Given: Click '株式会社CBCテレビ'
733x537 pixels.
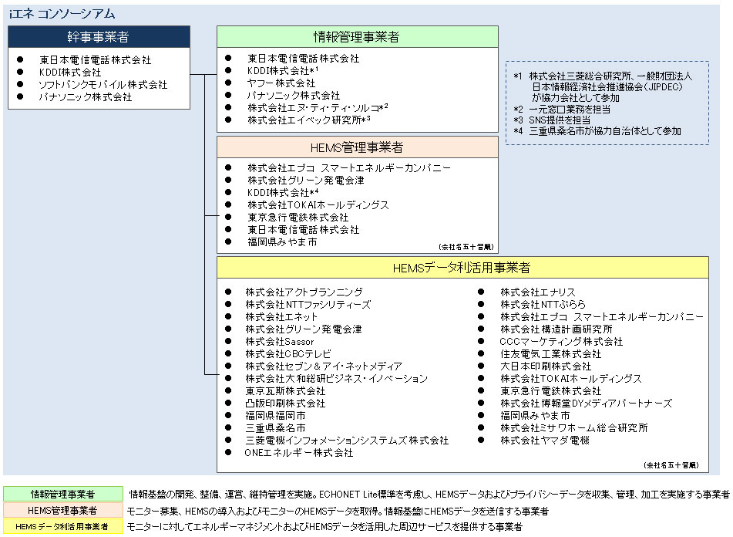Looking at the screenshot, I should 288,353.
